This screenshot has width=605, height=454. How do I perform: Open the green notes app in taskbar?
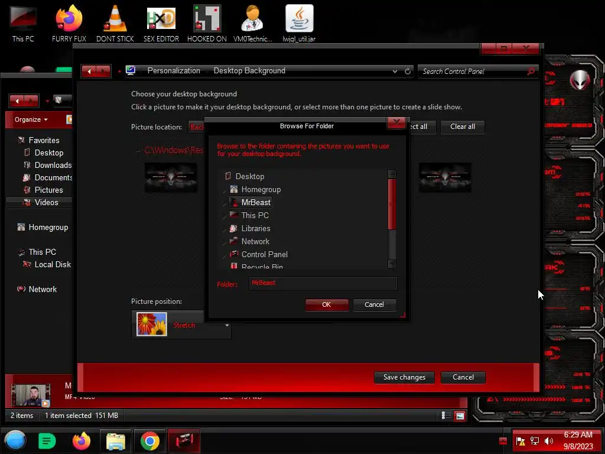[x=47, y=440]
